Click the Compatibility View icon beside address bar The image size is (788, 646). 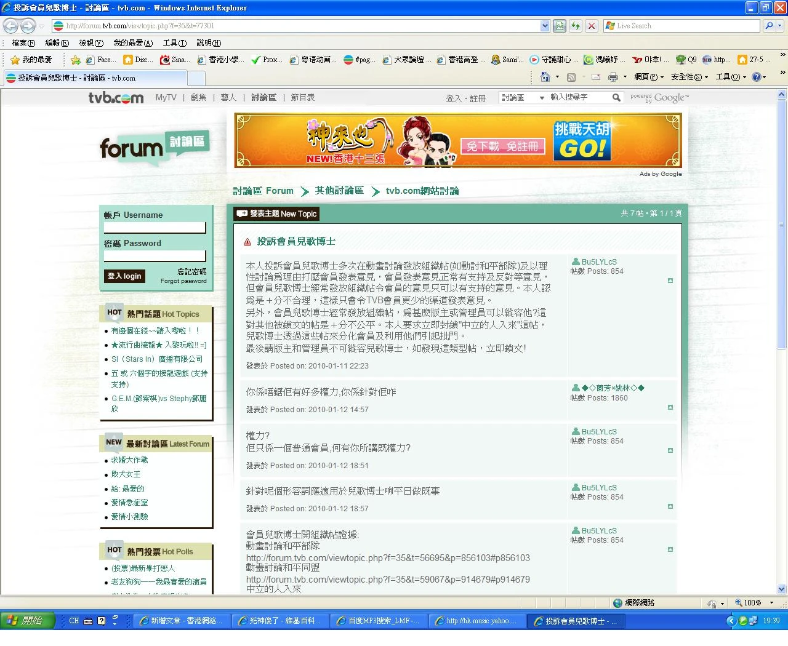pyautogui.click(x=559, y=26)
